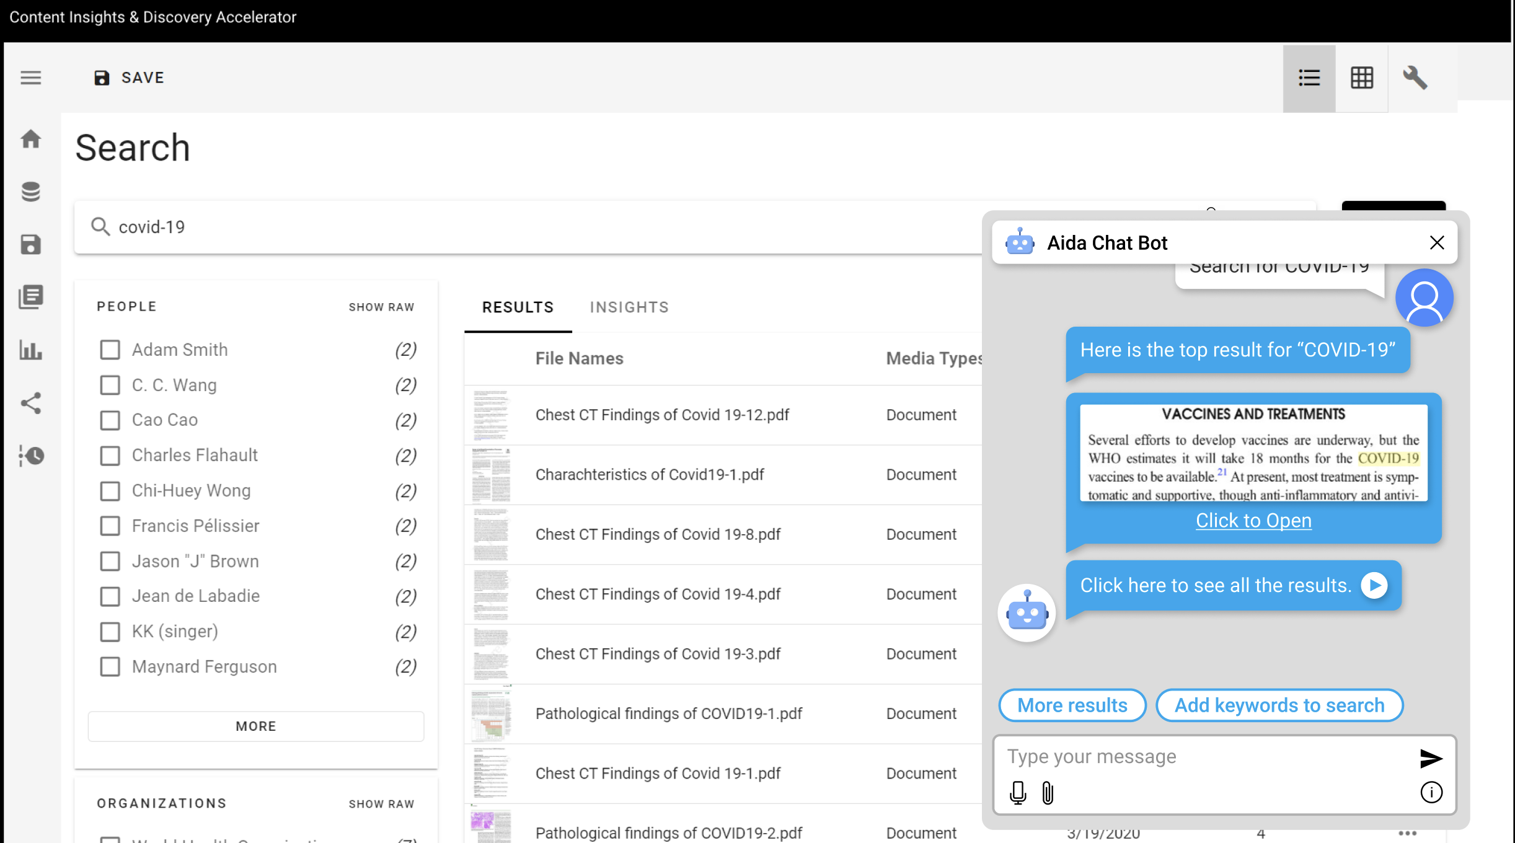Expand People list with MORE button

click(256, 726)
